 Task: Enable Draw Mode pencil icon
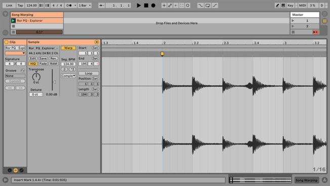tap(277, 6)
